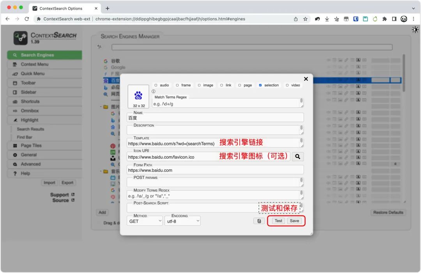
Task: Open the Support link
Action: click(62, 195)
